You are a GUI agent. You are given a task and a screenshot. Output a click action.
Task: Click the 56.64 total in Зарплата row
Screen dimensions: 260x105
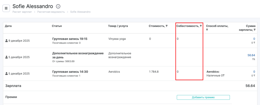pyautogui.click(x=250, y=86)
